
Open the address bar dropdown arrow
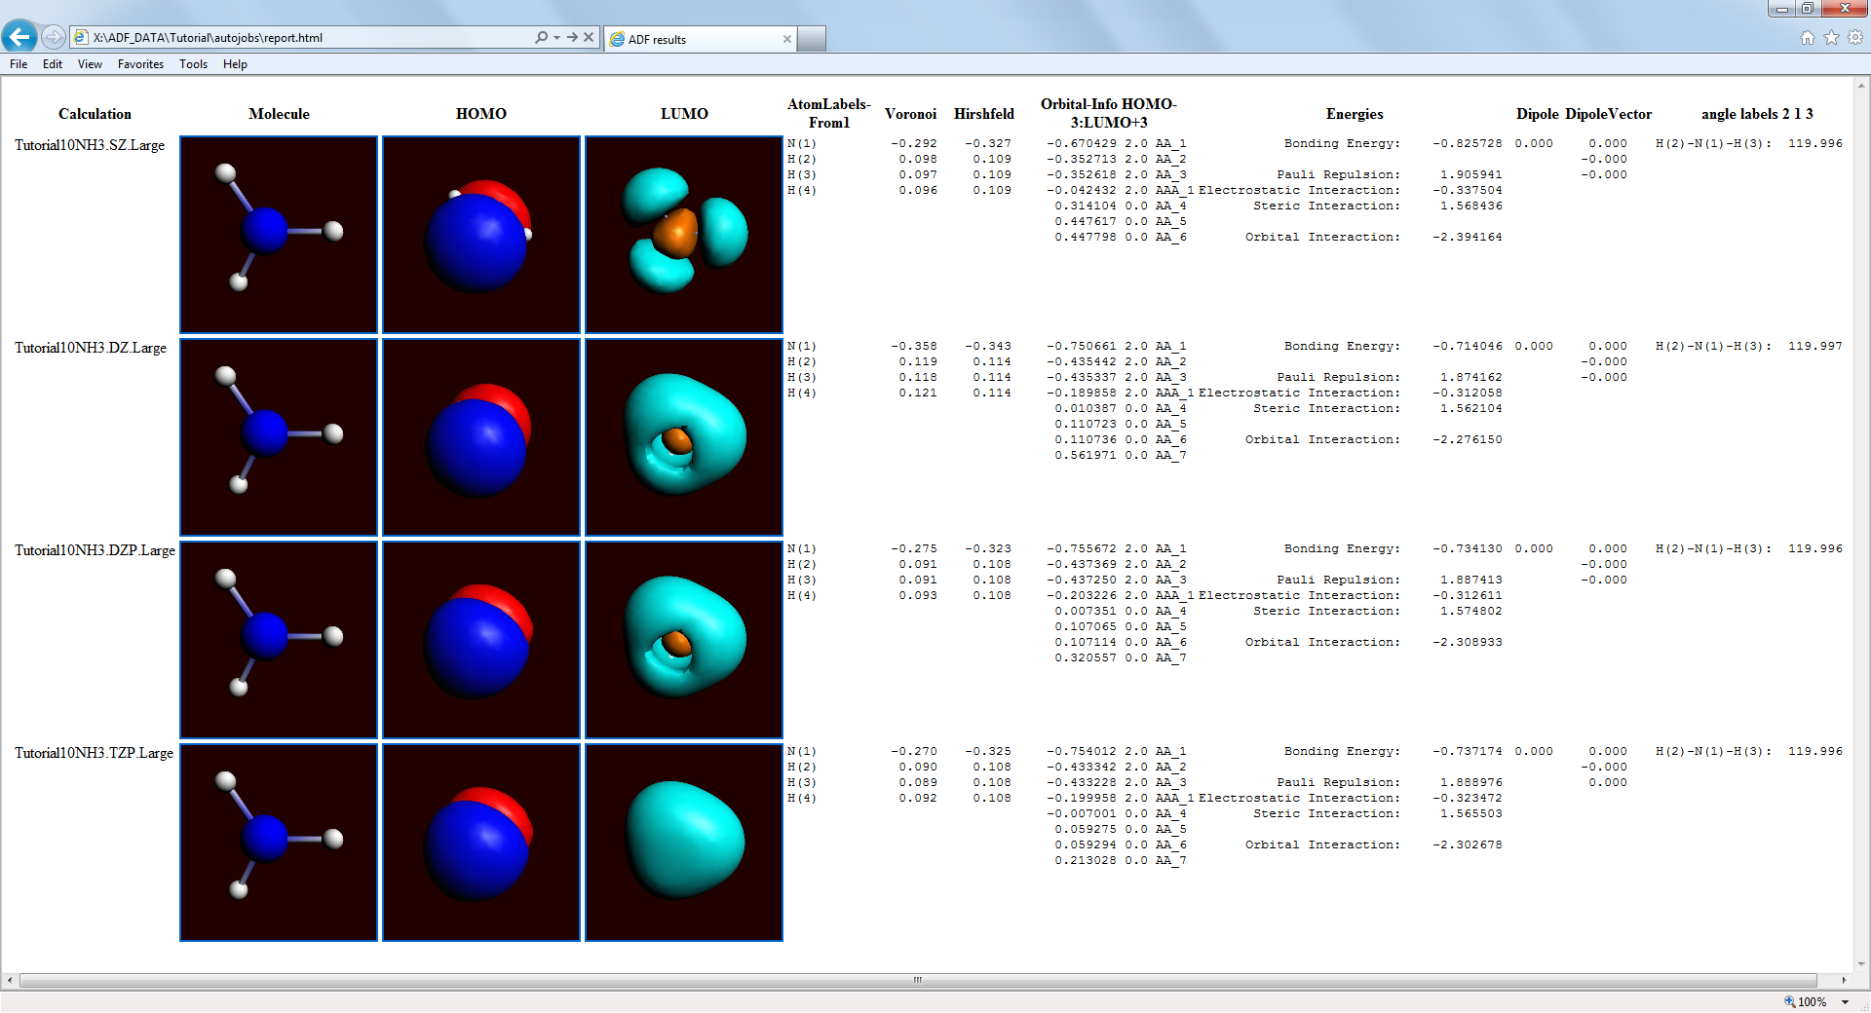pyautogui.click(x=556, y=37)
